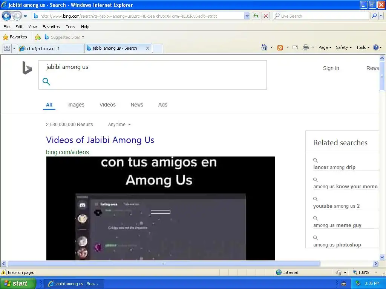Click the Error on page warning icon
The width and height of the screenshot is (386, 289).
4,272
